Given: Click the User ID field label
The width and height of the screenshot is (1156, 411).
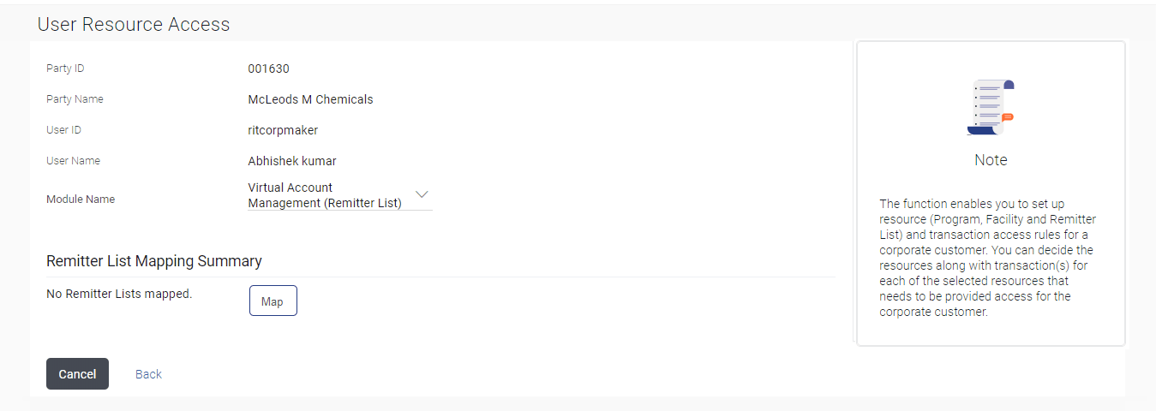Looking at the screenshot, I should coord(63,130).
